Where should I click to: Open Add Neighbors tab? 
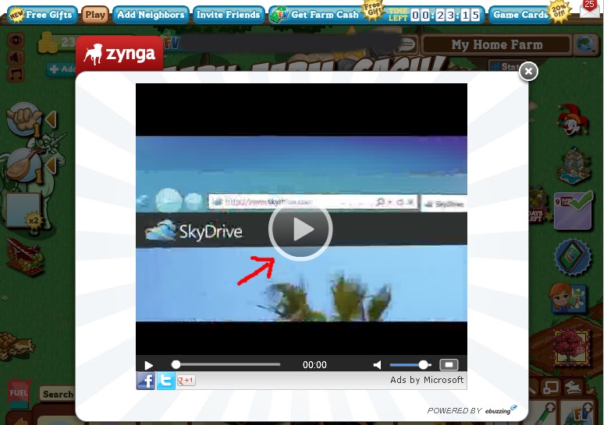151,15
